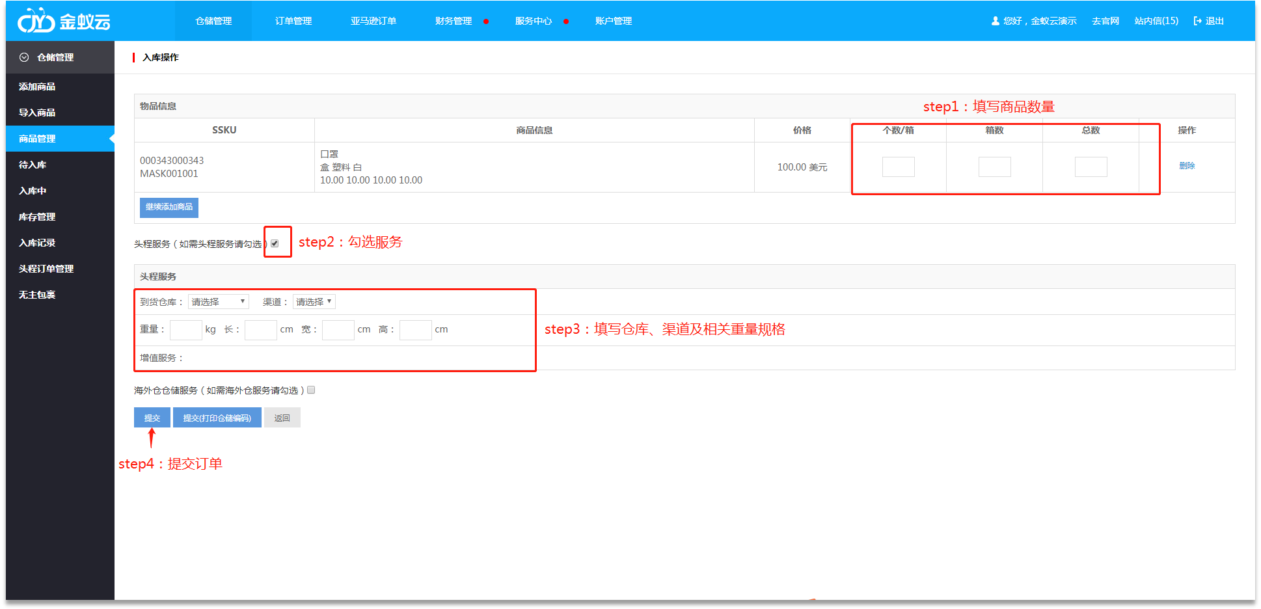The height and width of the screenshot is (609, 1261).
Task: Check the 海外仓仓储服务 checkbox
Action: point(311,390)
